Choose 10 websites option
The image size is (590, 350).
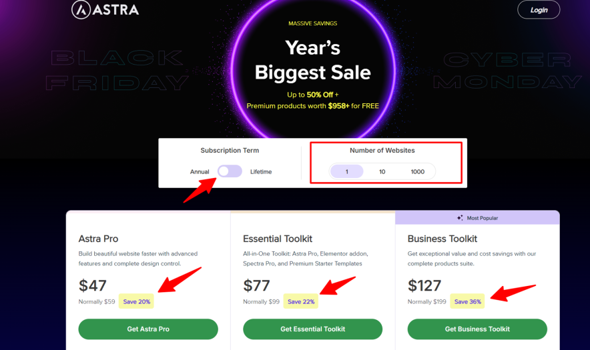tap(382, 171)
